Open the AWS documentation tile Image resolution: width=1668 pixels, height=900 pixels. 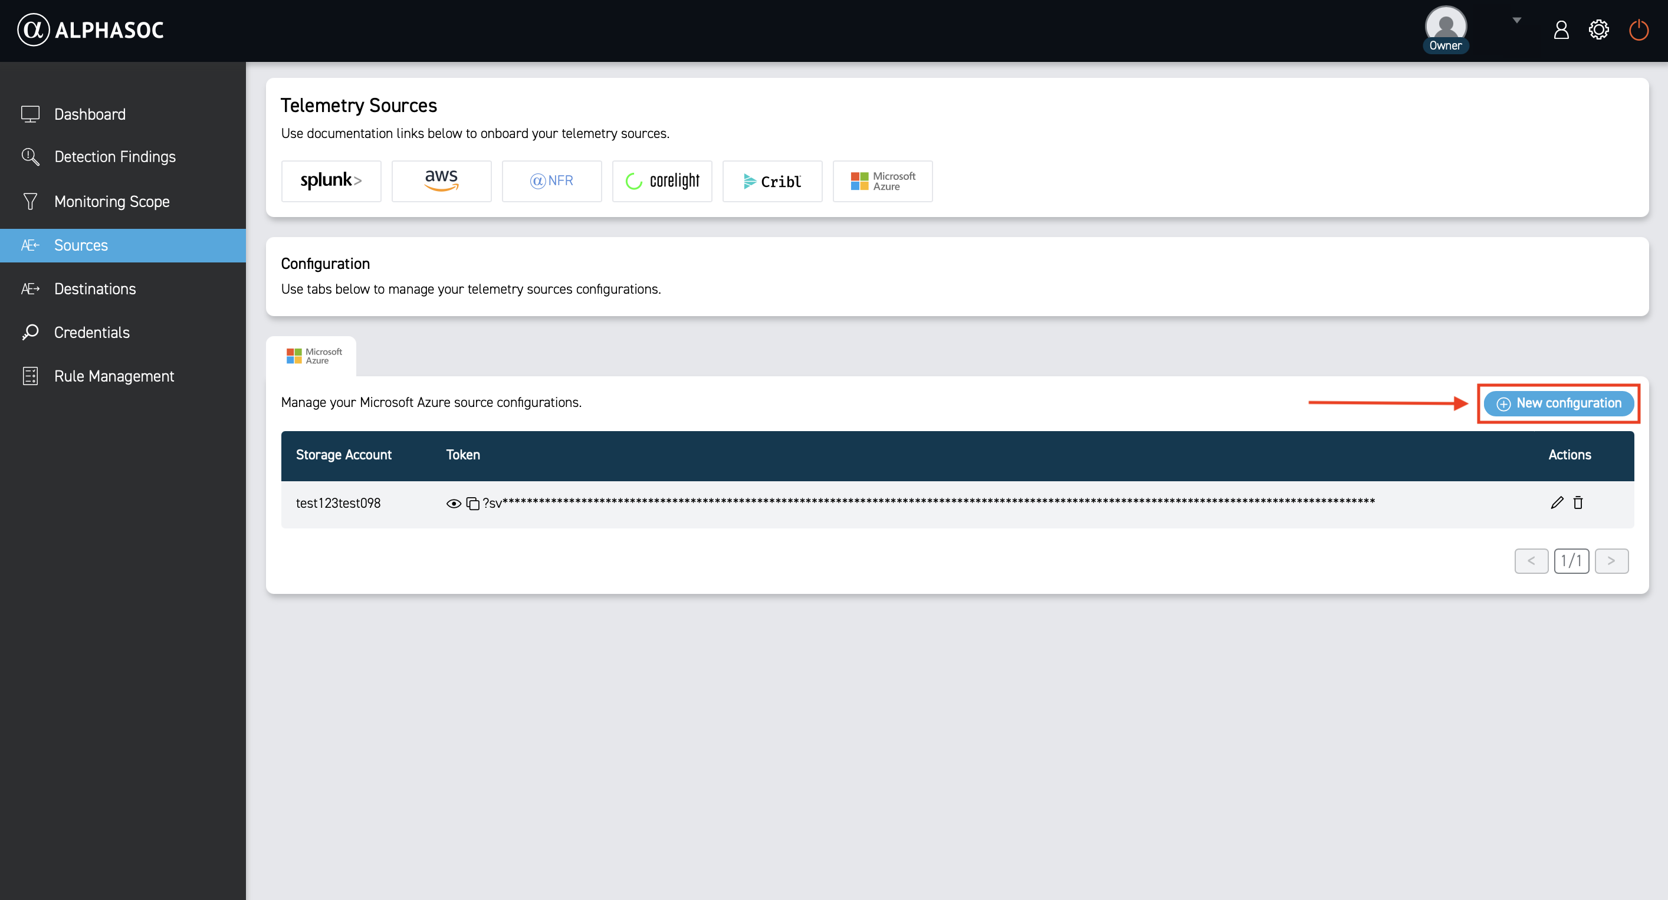[x=441, y=180]
